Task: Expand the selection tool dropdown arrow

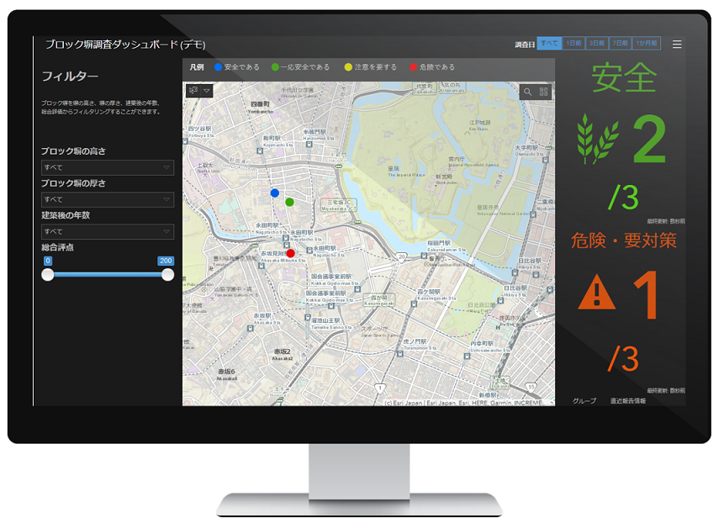Action: [207, 90]
